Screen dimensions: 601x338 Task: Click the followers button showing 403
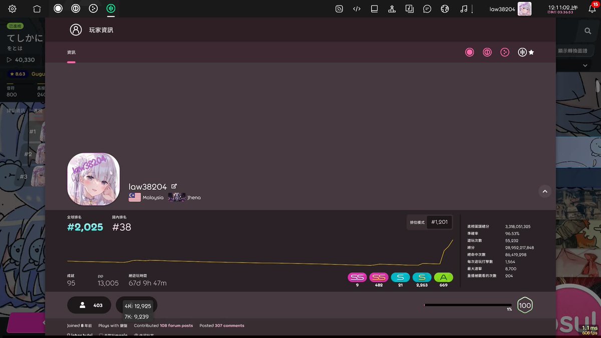pyautogui.click(x=89, y=305)
